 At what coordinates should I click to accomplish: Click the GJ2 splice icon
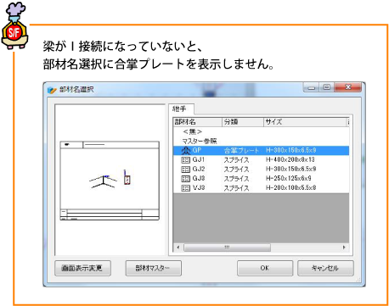point(185,170)
